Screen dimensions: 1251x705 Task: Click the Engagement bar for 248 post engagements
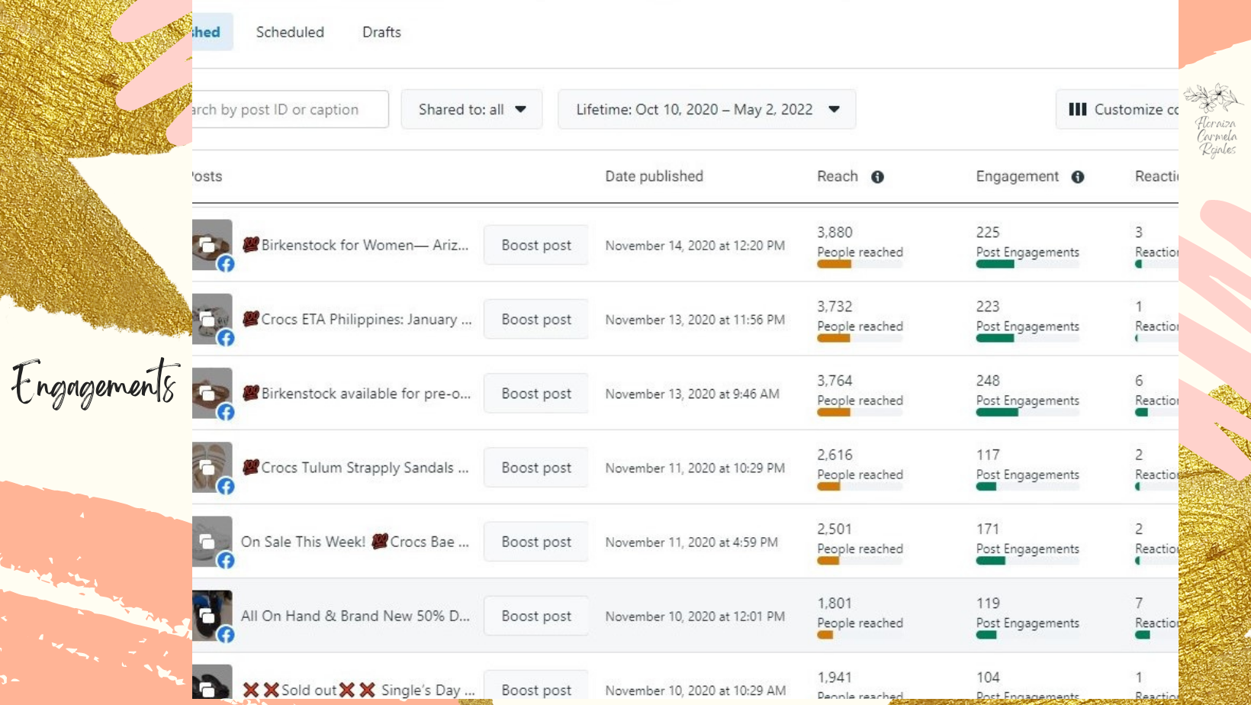pos(1027,412)
